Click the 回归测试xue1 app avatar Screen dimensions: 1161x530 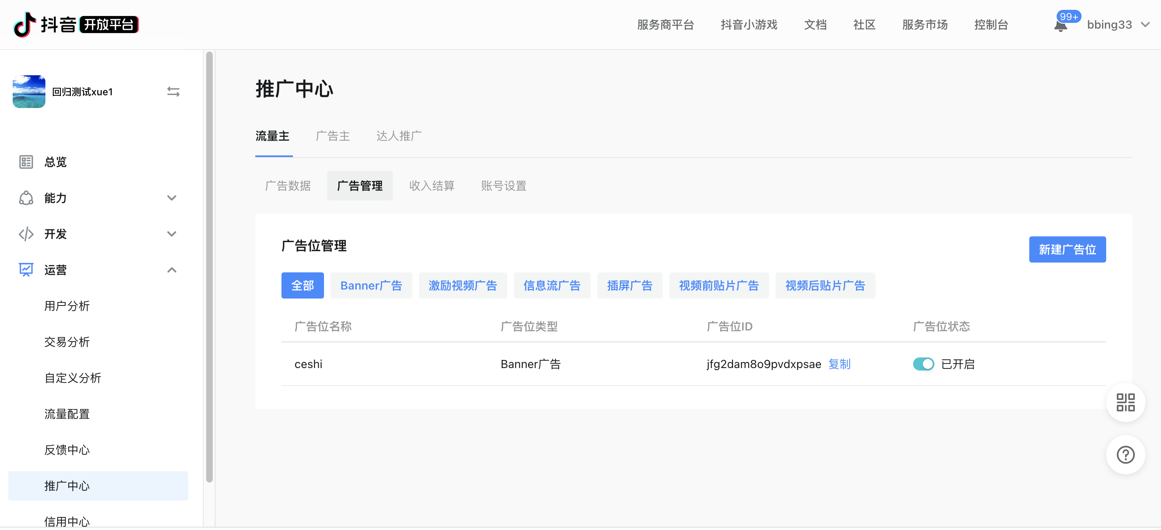29,92
